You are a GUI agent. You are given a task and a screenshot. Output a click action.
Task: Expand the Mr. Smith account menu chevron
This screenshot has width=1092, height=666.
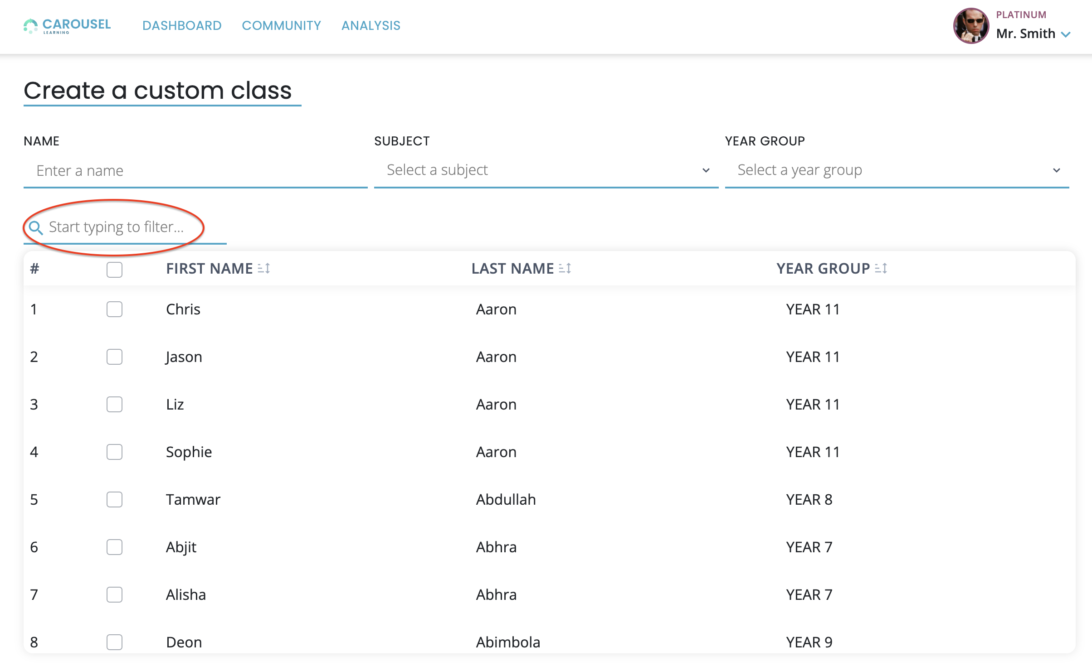(1066, 34)
